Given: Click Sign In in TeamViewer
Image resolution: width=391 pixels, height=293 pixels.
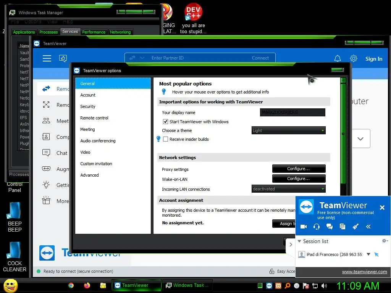Looking at the screenshot, I should pos(374,59).
